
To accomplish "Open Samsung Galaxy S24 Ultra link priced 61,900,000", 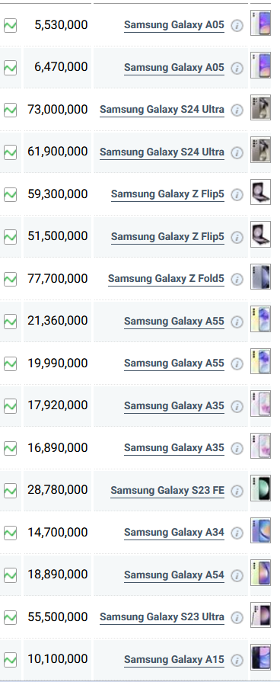I will (x=162, y=152).
